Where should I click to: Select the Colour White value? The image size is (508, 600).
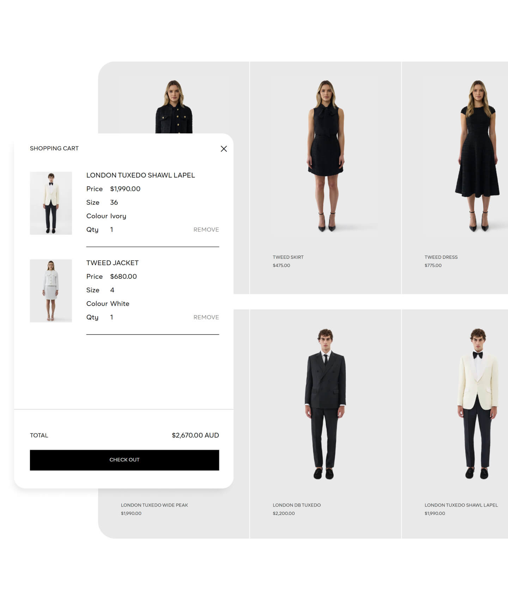(x=120, y=304)
